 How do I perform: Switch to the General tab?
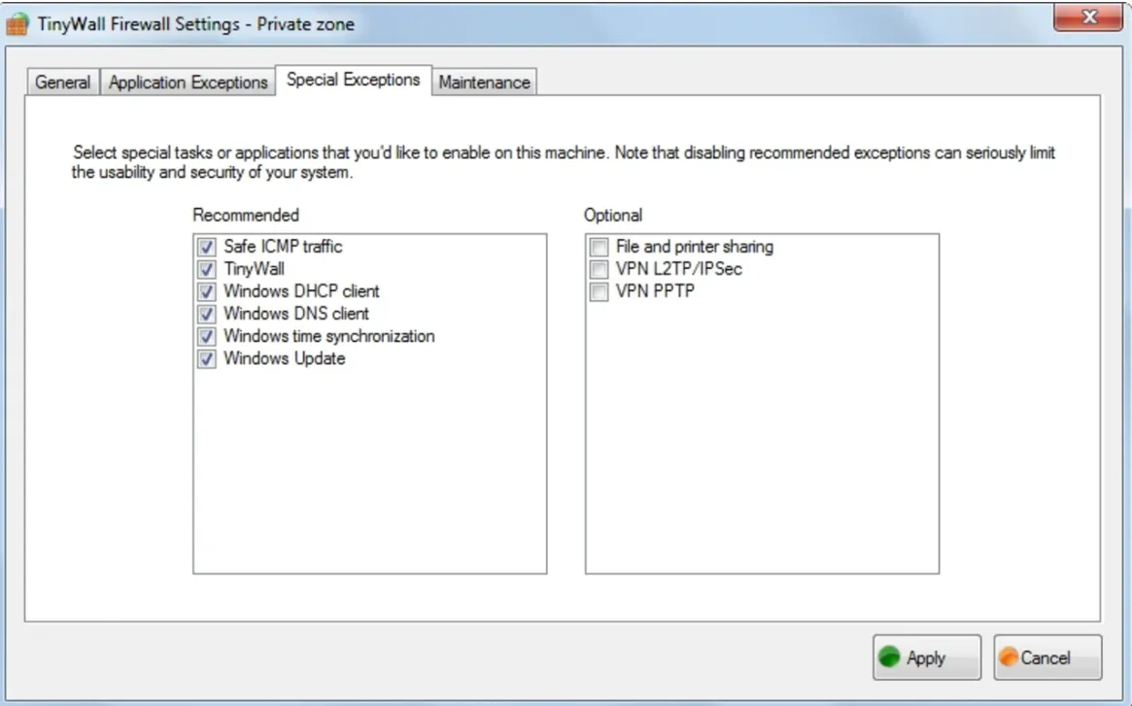pos(63,83)
